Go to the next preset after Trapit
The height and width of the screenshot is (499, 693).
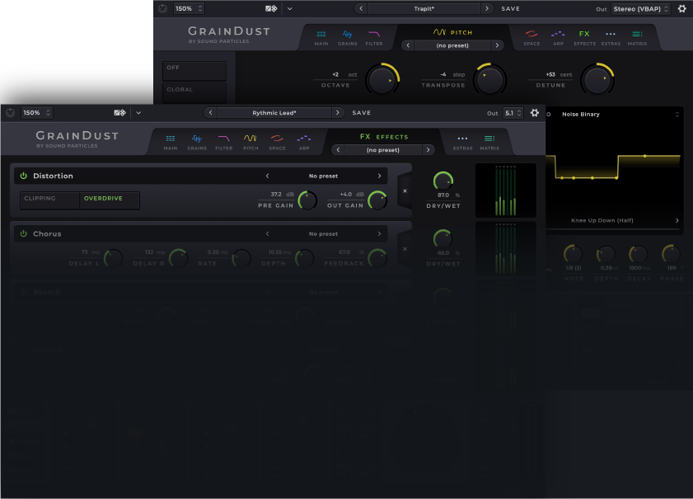click(487, 9)
